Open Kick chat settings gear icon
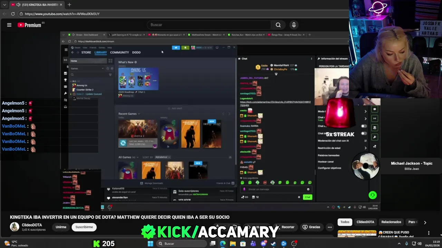Image resolution: width=442 pixels, height=248 pixels. tap(299, 197)
